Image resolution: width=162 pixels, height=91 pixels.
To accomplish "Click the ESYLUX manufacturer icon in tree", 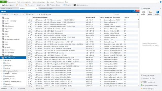I will (3, 18).
